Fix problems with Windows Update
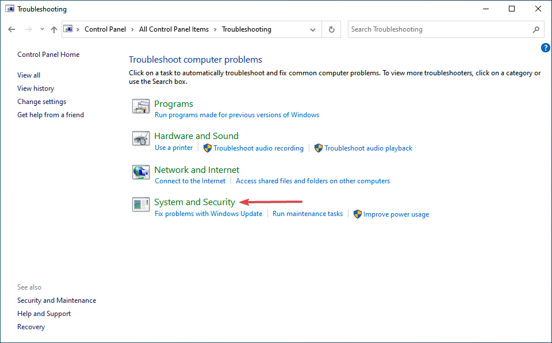 208,214
